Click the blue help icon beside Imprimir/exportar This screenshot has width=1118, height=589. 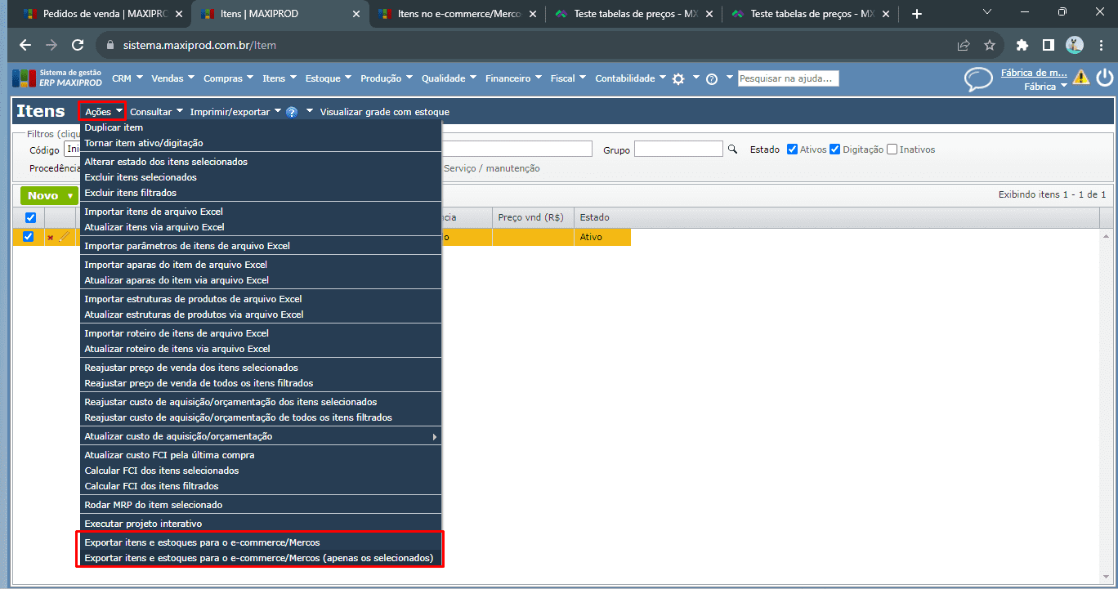pyautogui.click(x=292, y=112)
